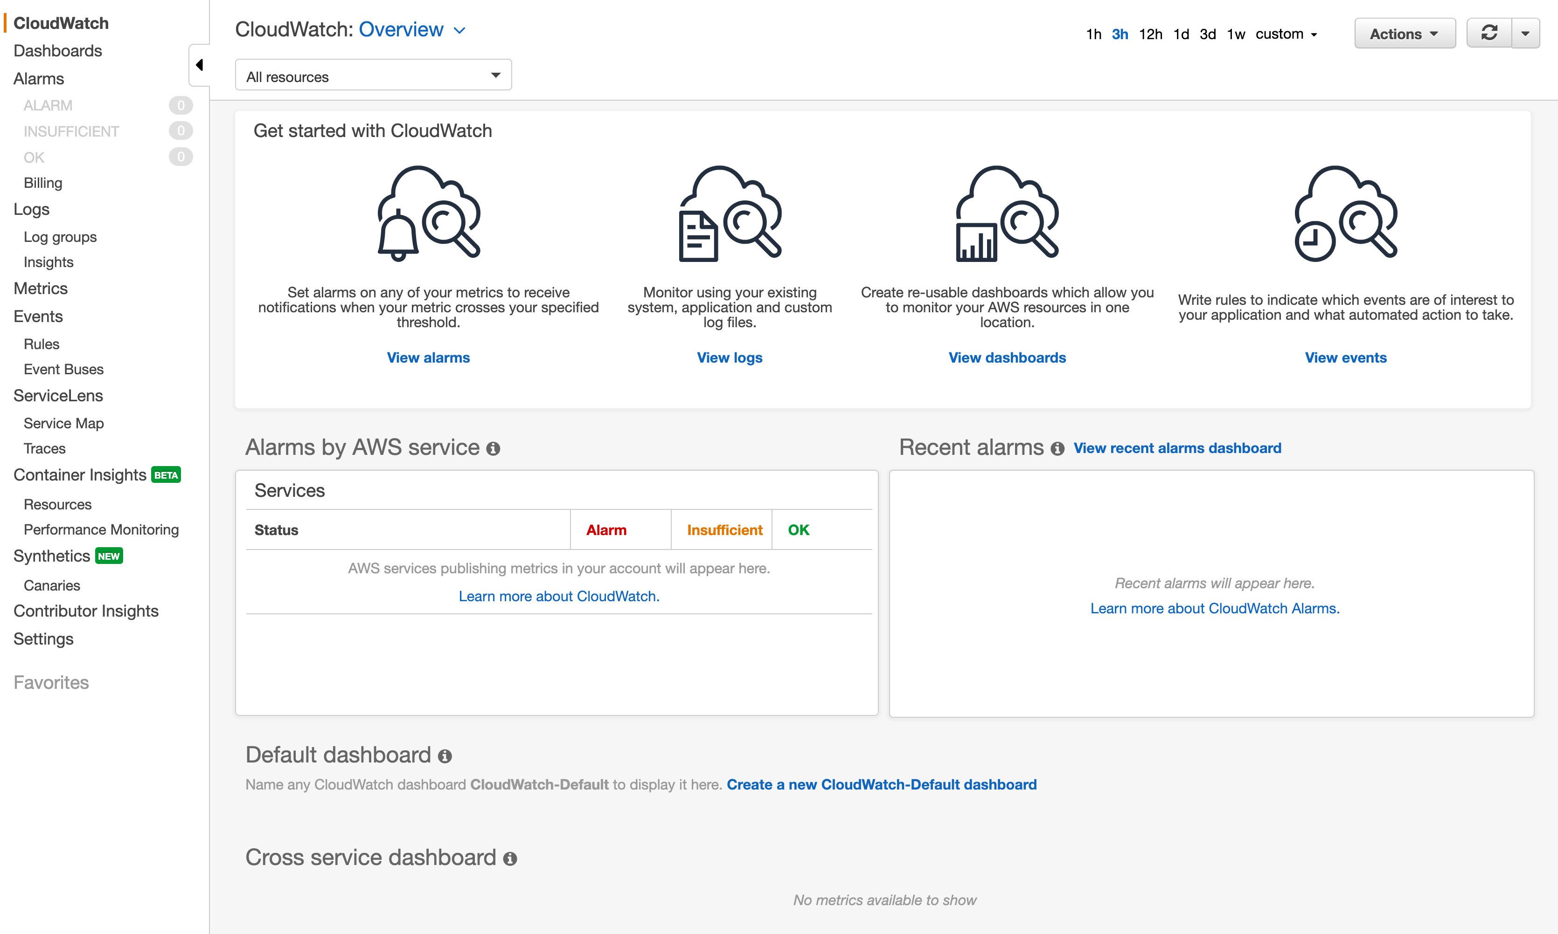The image size is (1558, 934).
Task: Open the Overview page selector chevron
Action: pyautogui.click(x=460, y=30)
